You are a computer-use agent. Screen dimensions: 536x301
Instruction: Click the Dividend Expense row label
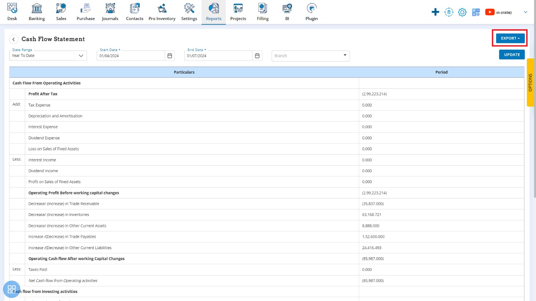[44, 138]
